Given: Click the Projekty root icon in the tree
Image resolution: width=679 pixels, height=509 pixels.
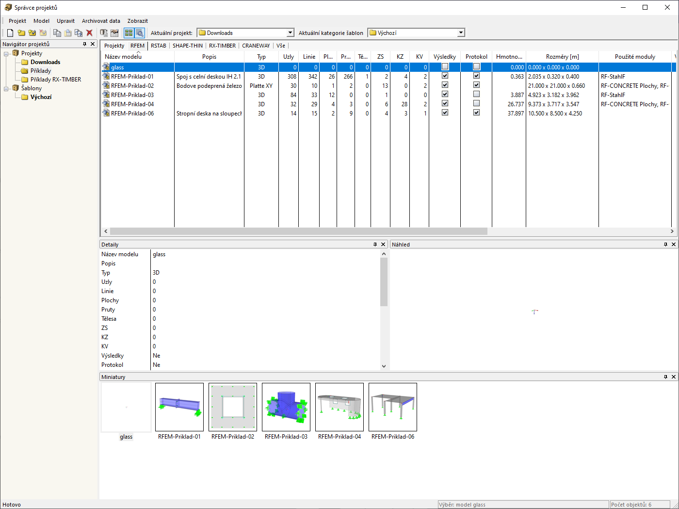Looking at the screenshot, I should tap(16, 53).
